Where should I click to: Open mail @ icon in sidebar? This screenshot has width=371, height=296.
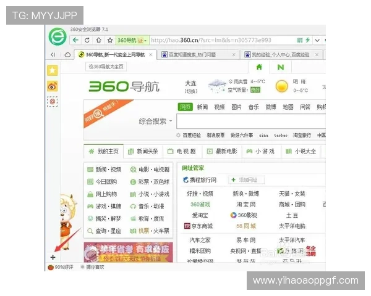pyautogui.click(x=53, y=102)
